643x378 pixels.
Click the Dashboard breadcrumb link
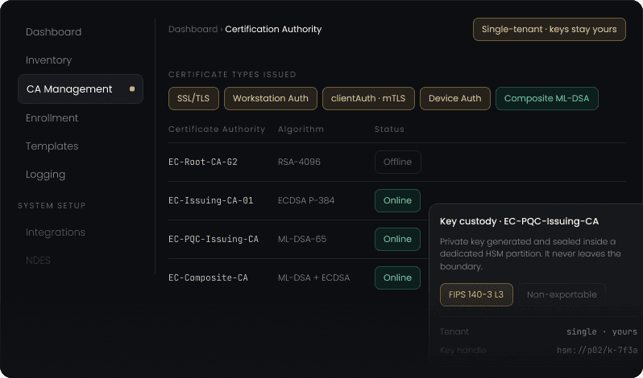click(193, 29)
